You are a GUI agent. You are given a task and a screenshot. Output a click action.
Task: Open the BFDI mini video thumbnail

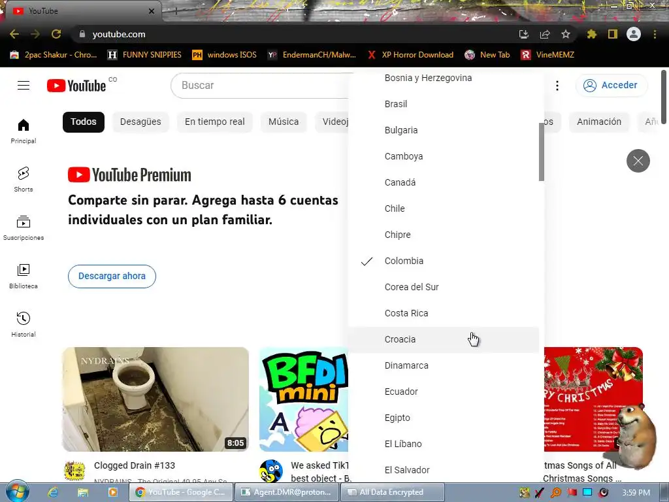(304, 399)
